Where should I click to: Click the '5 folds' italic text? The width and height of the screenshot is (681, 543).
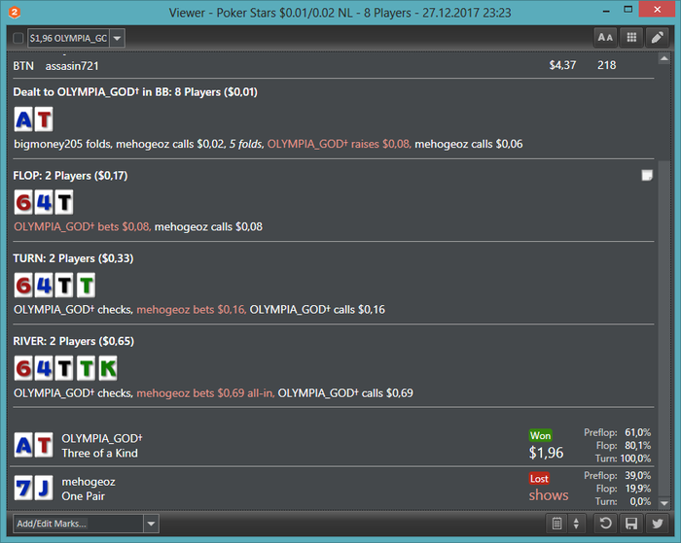click(245, 144)
